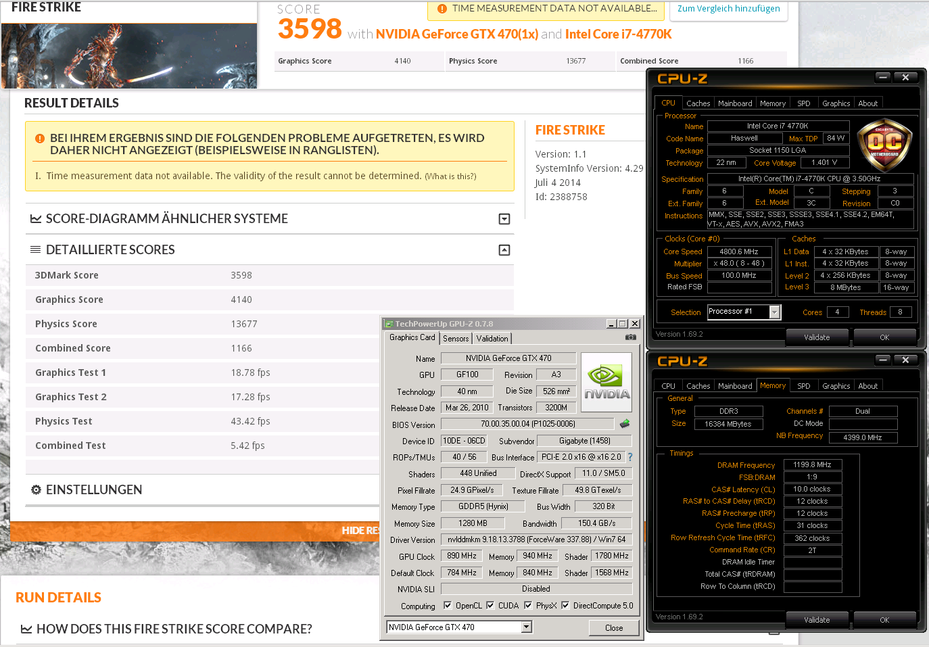Click the Bus Interface question mark icon
The image size is (929, 647).
point(630,457)
